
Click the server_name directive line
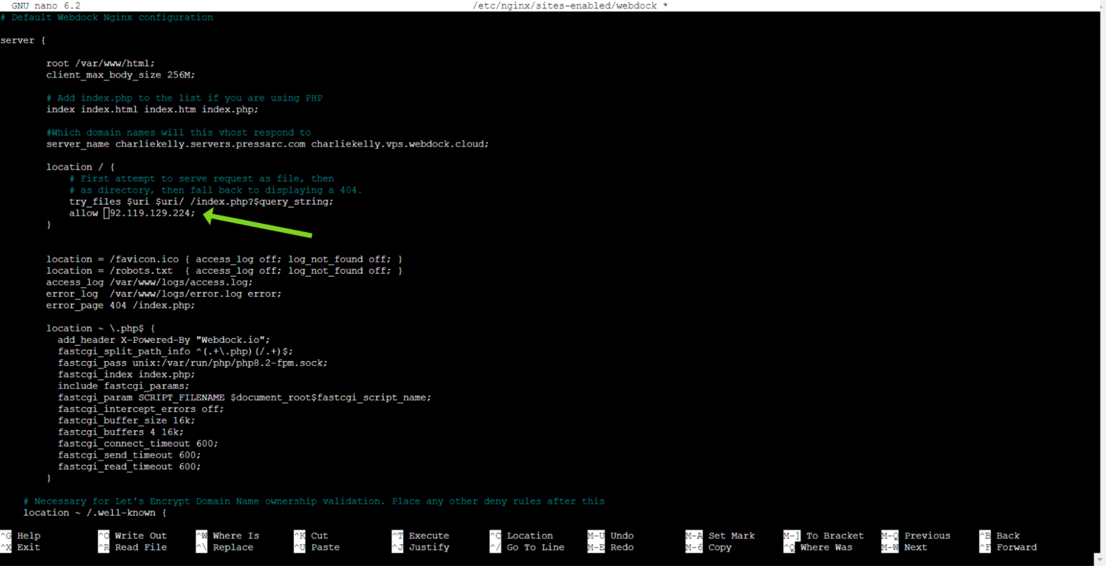tap(267, 144)
